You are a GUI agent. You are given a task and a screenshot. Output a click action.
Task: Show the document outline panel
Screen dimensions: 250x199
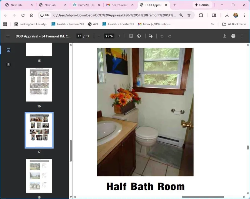[8, 64]
